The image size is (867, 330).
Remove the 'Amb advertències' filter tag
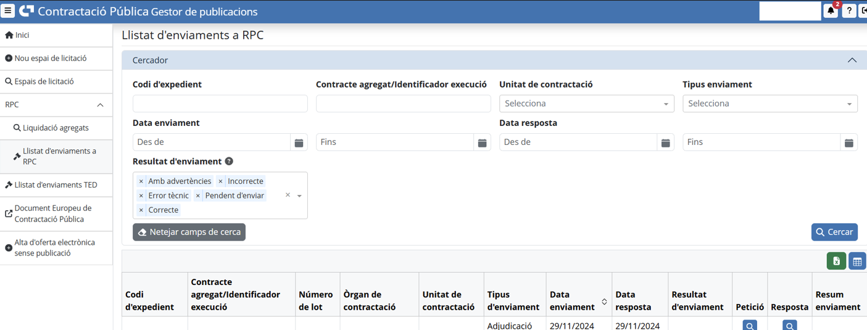click(141, 181)
